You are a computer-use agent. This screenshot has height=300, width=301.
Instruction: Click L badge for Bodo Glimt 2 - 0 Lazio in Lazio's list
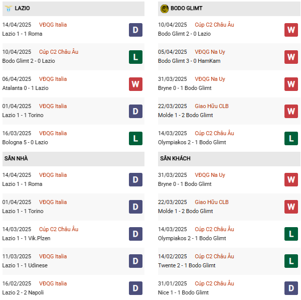point(135,57)
